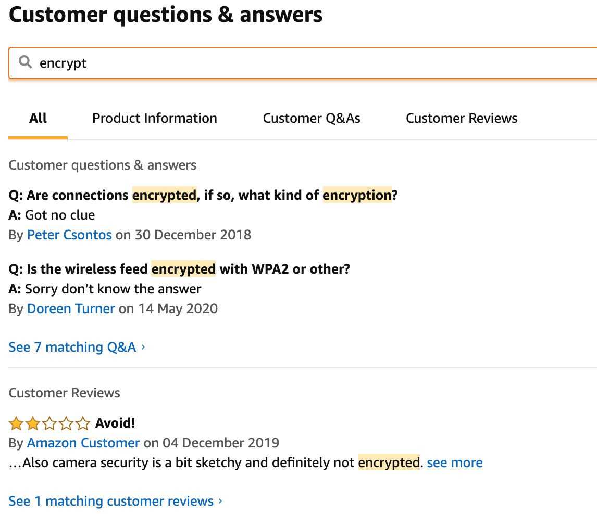
Task: Click the chevron after "matching customer reviews"
Action: point(220,501)
